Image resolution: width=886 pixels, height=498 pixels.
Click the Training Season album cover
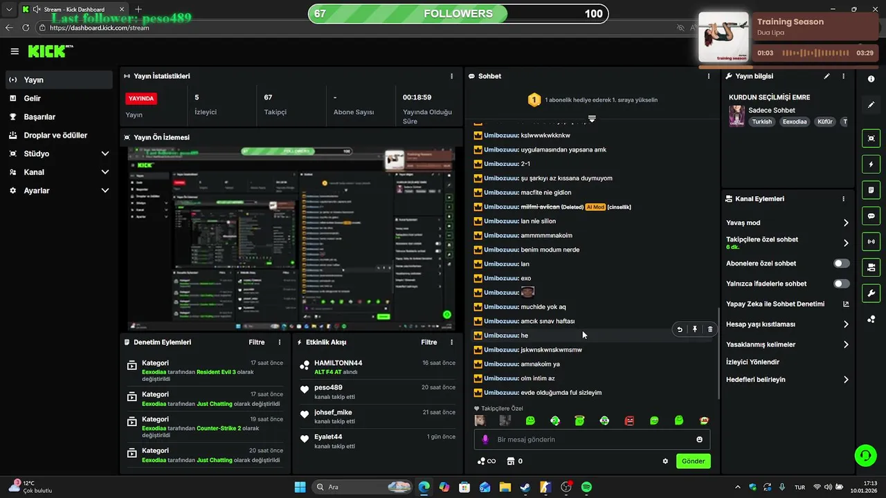pyautogui.click(x=723, y=37)
